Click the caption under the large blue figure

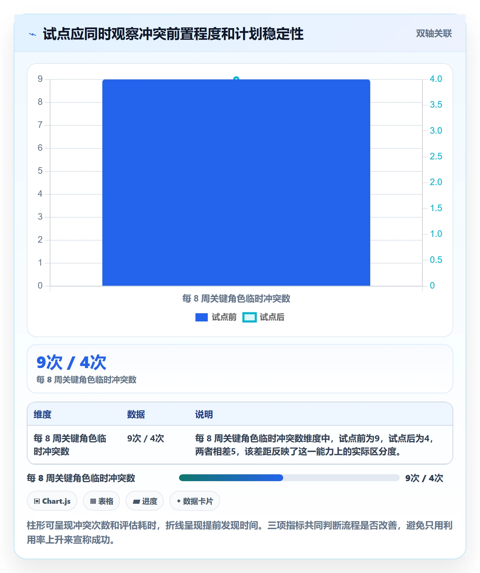click(x=86, y=379)
